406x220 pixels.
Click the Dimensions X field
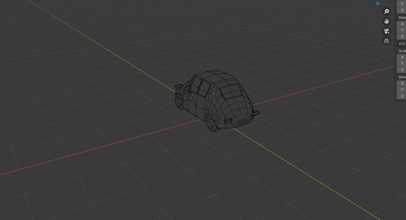(402, 83)
